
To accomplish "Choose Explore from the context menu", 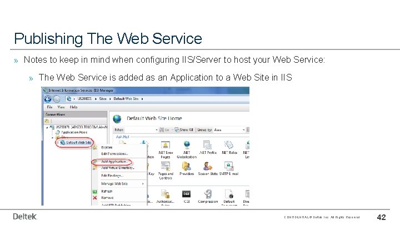I will [107, 147].
